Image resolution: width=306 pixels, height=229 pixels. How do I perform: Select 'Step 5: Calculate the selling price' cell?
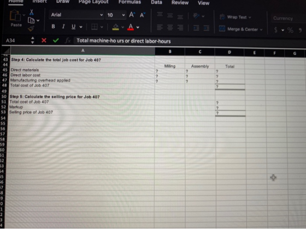point(81,97)
